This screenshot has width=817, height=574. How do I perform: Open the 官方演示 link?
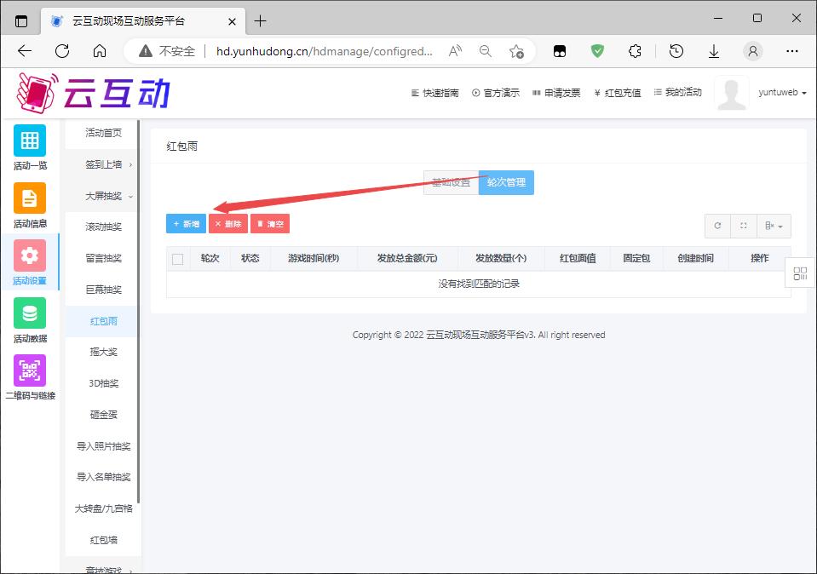click(x=496, y=93)
